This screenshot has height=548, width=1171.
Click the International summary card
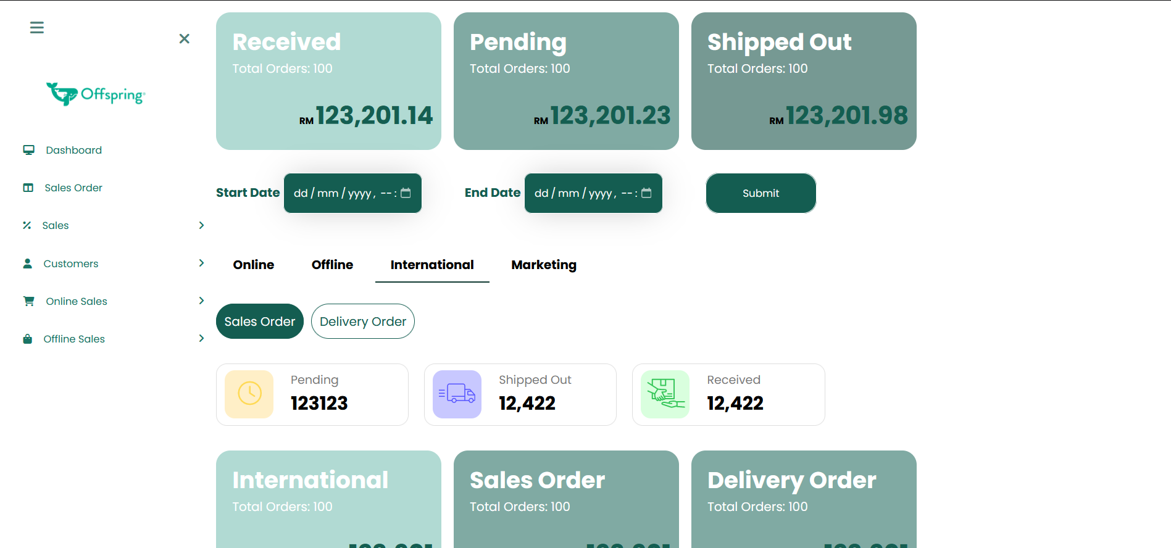[328, 499]
